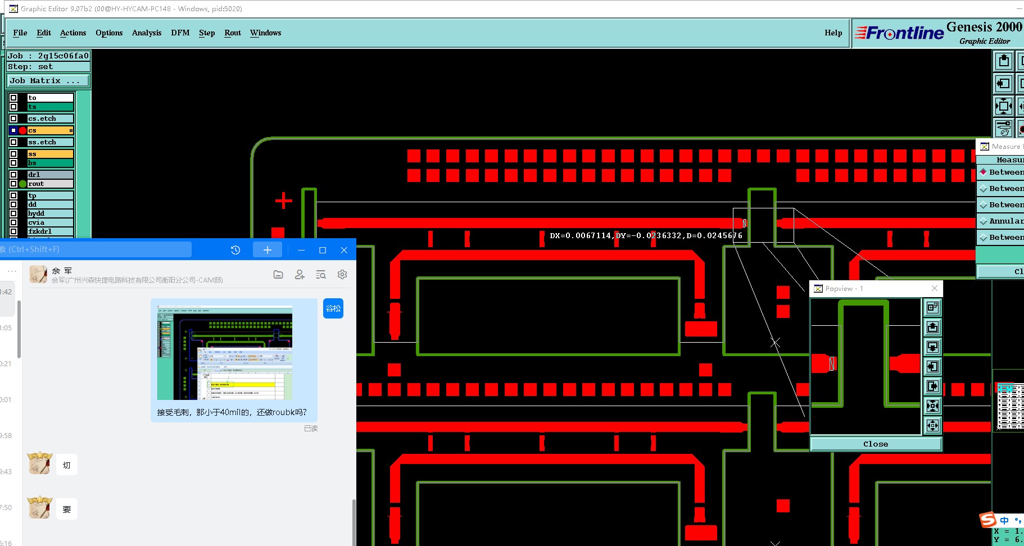The height and width of the screenshot is (546, 1024).
Task: Open chat files folder icon
Action: point(278,274)
